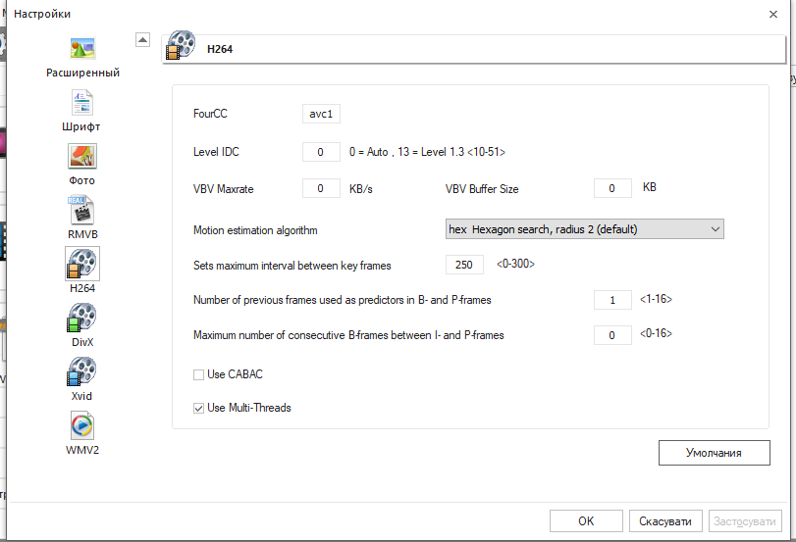This screenshot has width=796, height=542.
Task: Click the Застосувати apply button
Action: click(745, 521)
